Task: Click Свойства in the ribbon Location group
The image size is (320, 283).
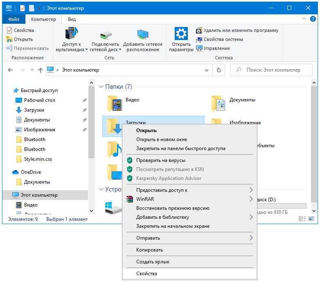Action: [20, 30]
